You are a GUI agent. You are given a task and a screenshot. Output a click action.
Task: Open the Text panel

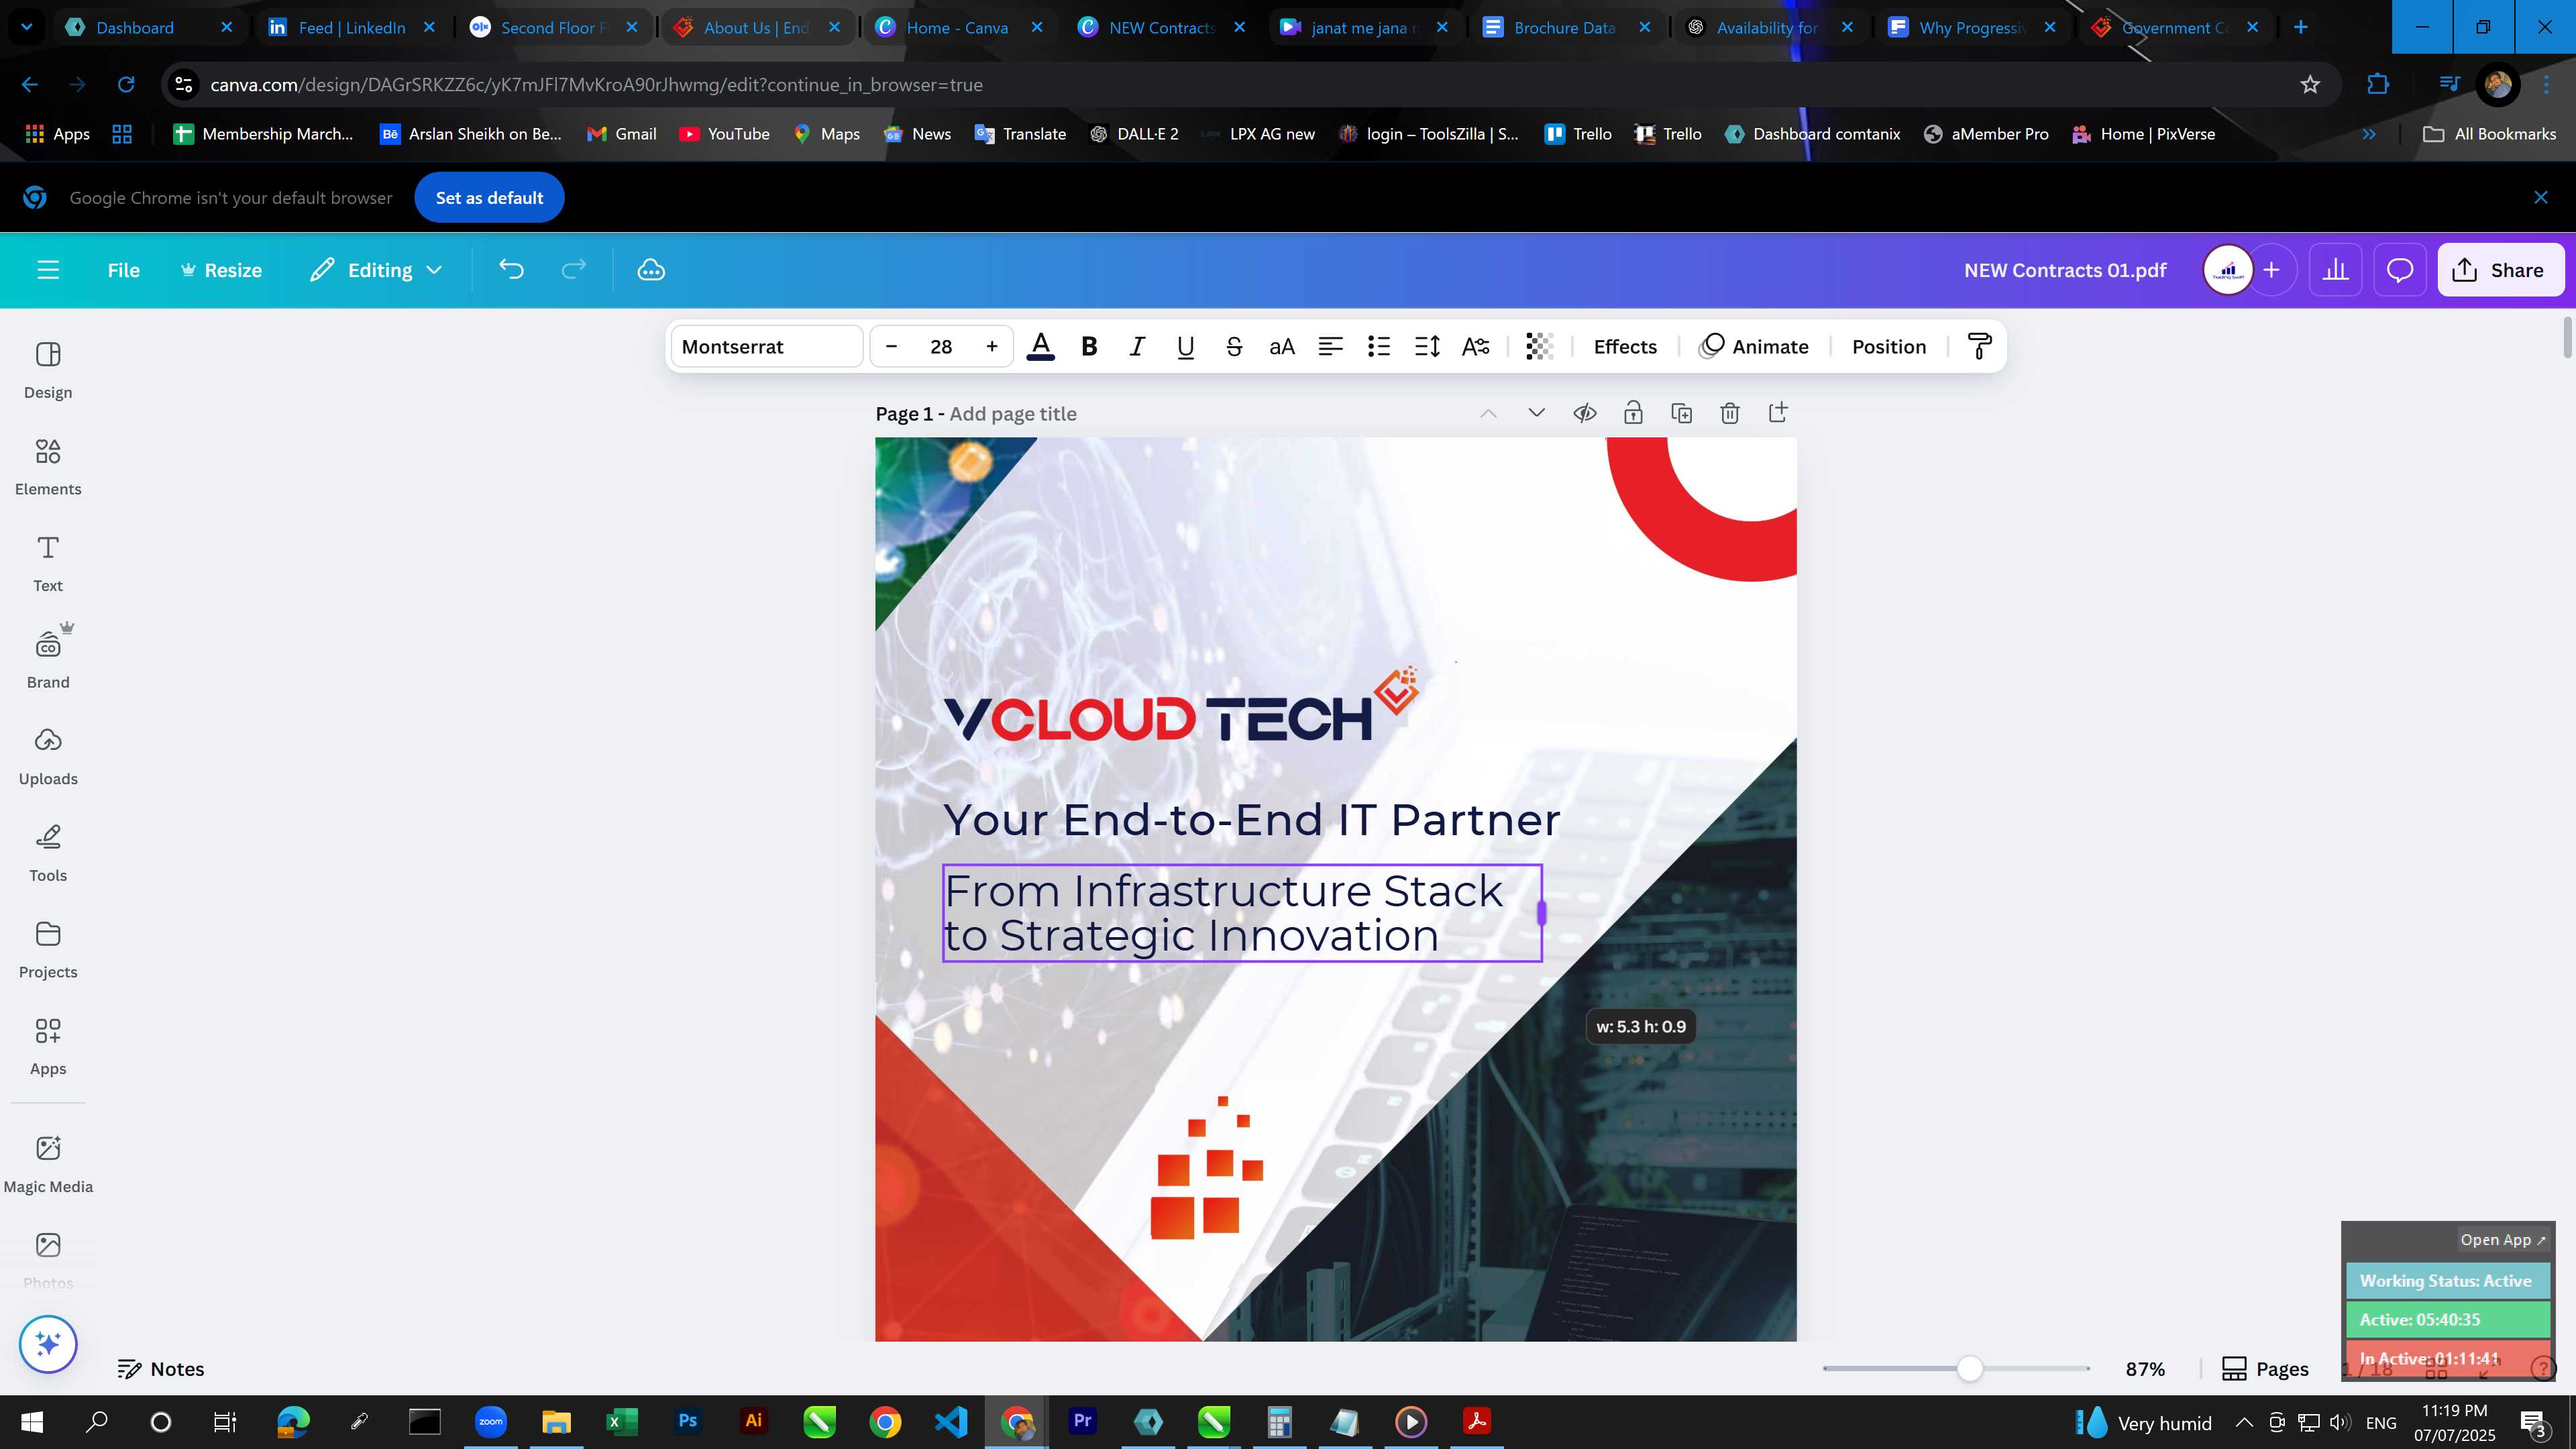point(48,564)
